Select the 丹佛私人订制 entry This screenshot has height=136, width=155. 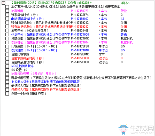click(x=46, y=90)
